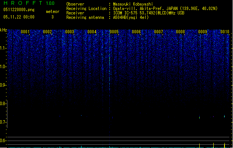Click time marker 0009

(x=203, y=31)
